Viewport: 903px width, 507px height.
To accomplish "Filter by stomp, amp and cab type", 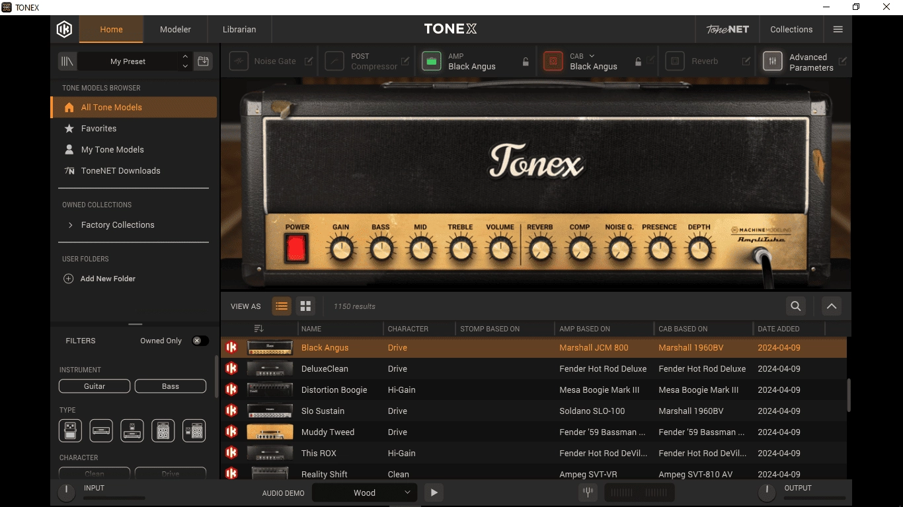I will point(194,430).
